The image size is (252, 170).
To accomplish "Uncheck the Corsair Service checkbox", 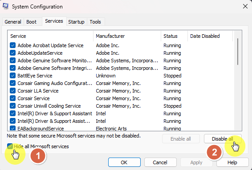I will coord(13,98).
